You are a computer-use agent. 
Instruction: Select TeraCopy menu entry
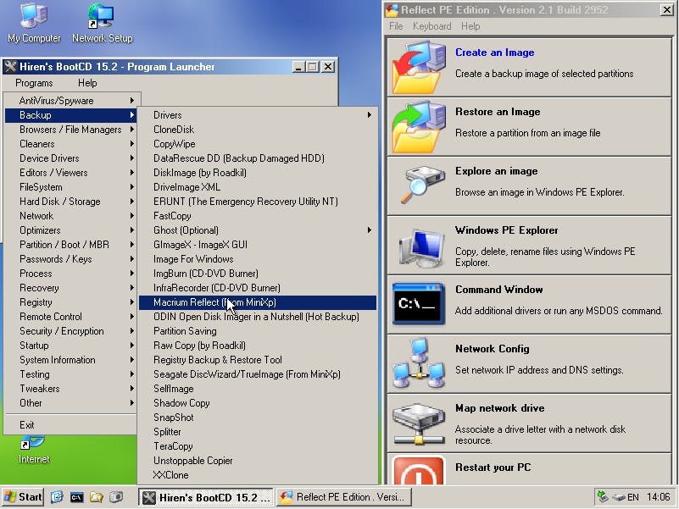pos(258,446)
